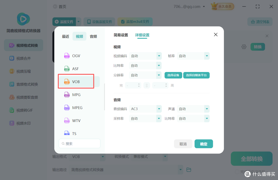278x180 pixels.
Task: Click the 视频提取音频 sidebar icon
Action: [12, 97]
